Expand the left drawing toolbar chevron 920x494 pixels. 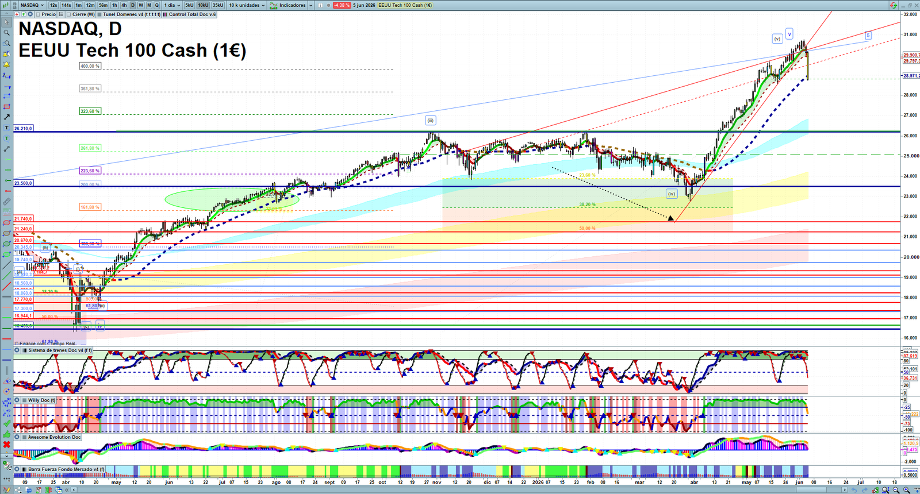6,456
